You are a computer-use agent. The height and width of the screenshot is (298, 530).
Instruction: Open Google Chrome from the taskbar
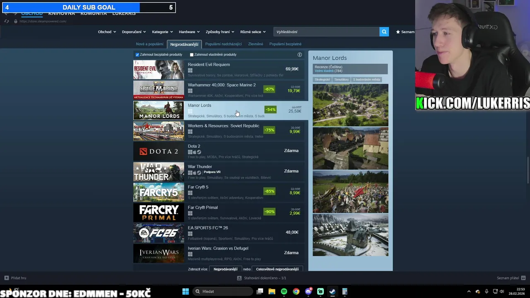(x=296, y=291)
